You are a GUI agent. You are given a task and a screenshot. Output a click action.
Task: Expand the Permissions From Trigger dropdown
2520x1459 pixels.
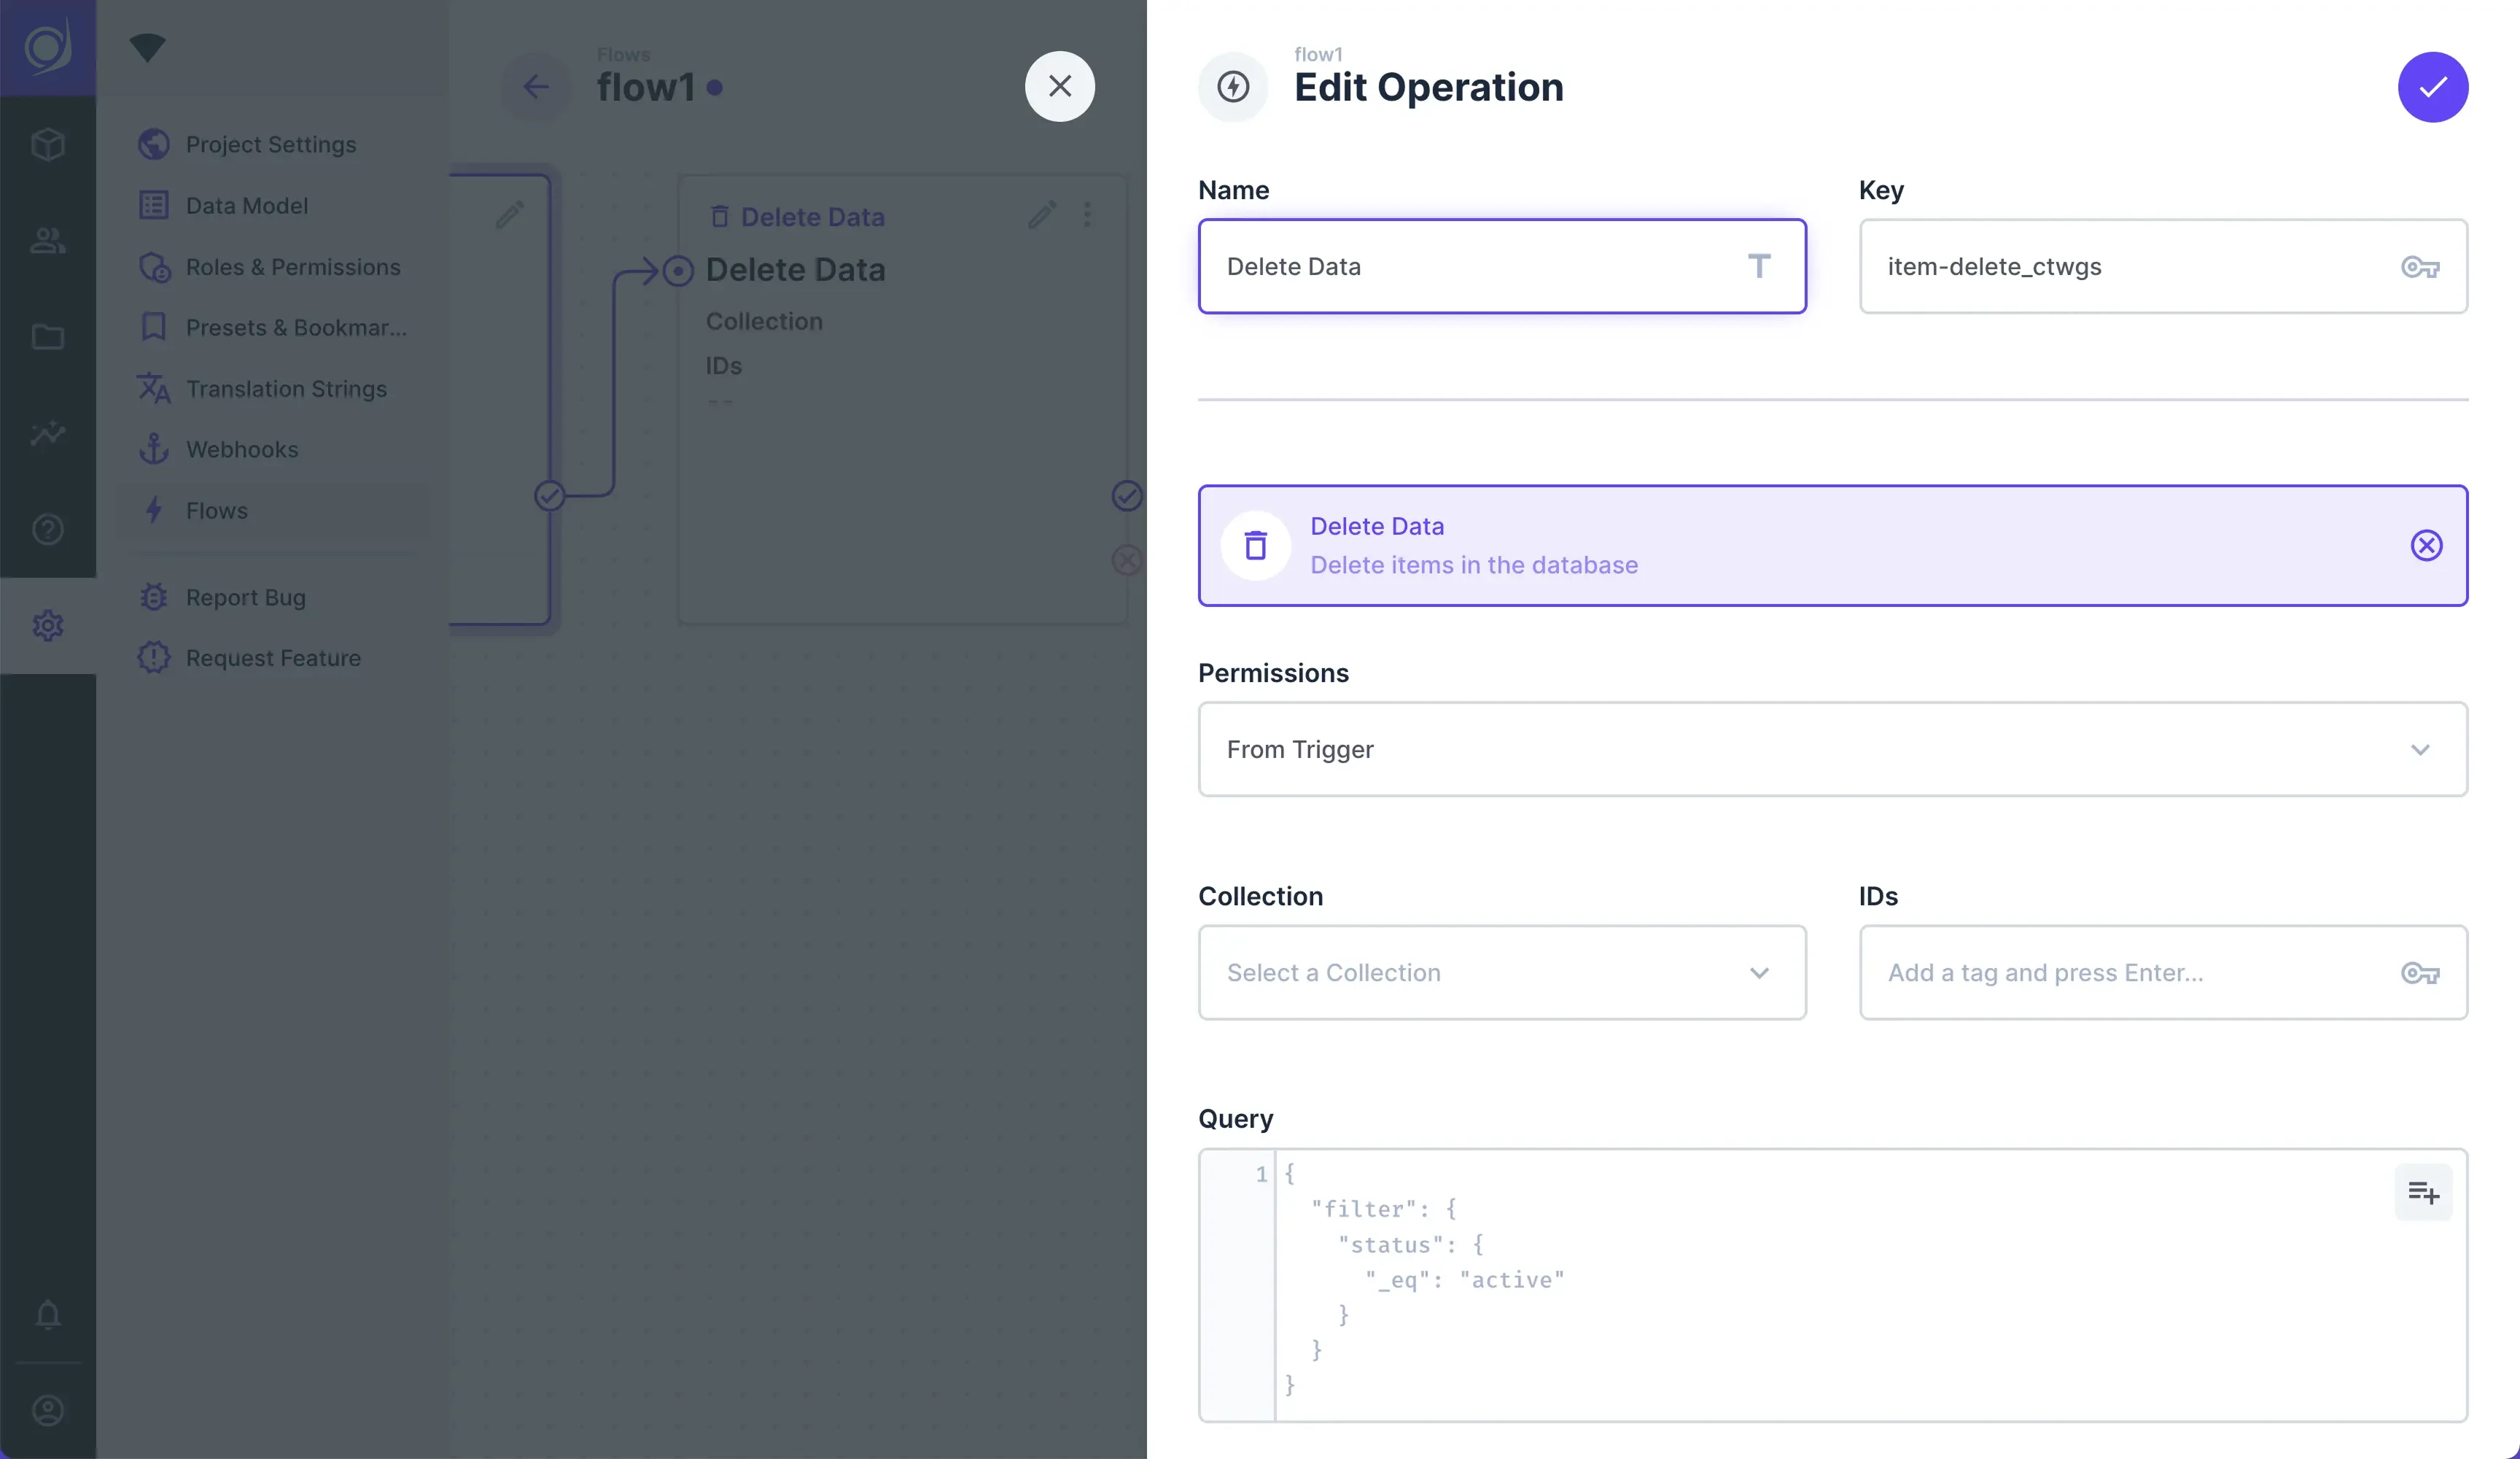coord(1832,749)
